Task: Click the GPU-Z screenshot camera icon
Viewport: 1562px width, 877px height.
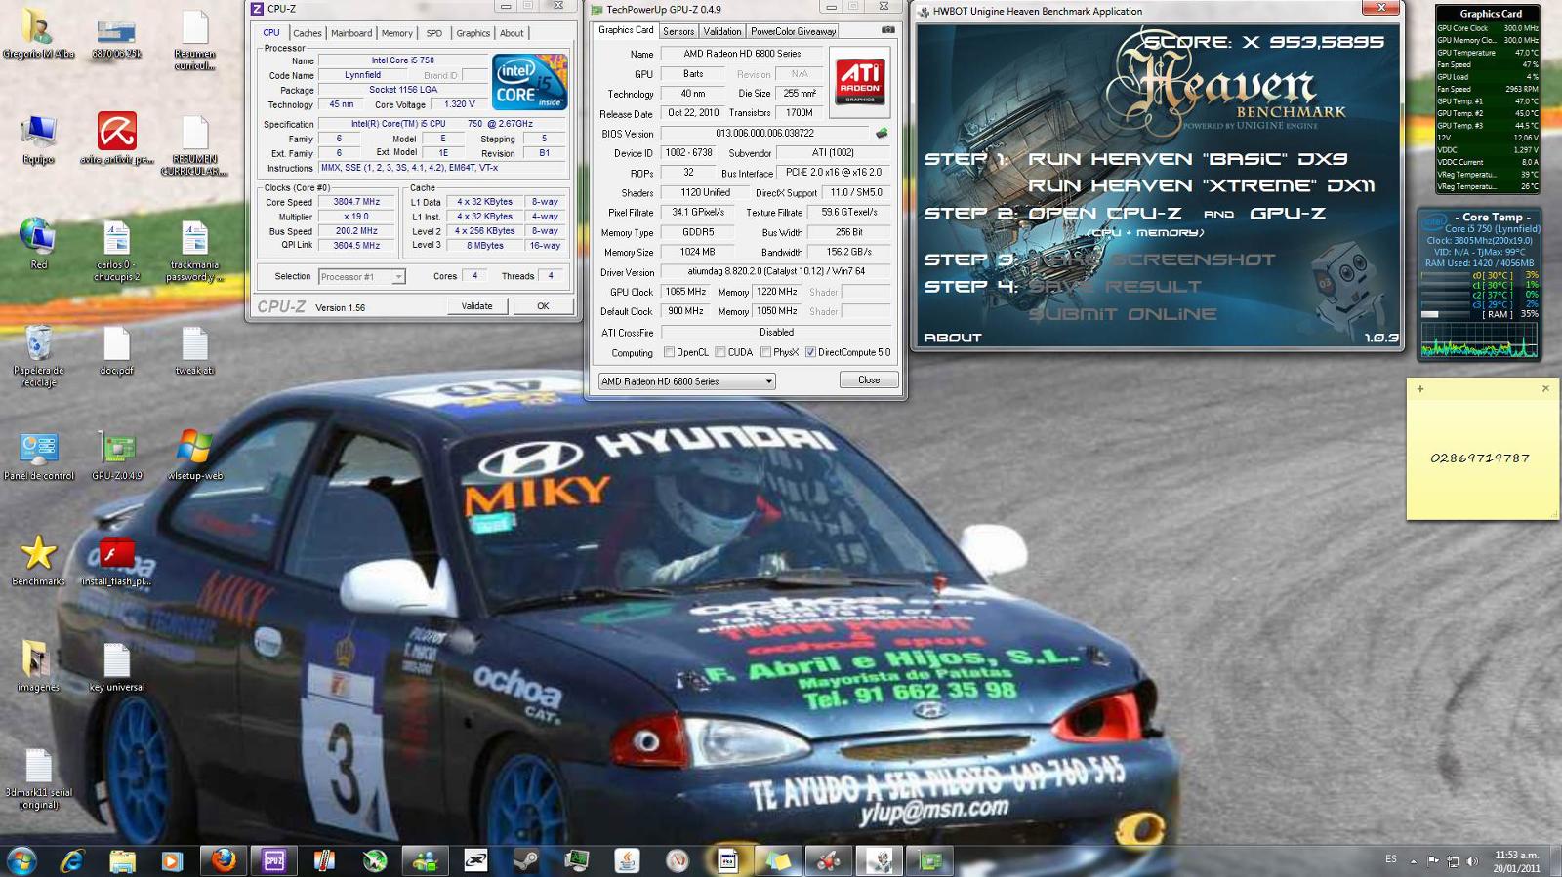Action: [x=887, y=30]
